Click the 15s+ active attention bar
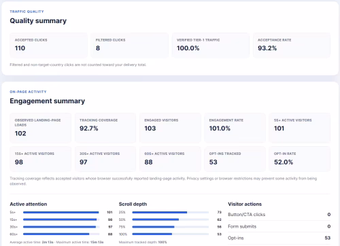The width and height of the screenshot is (340, 246). pyautogui.click(x=61, y=219)
